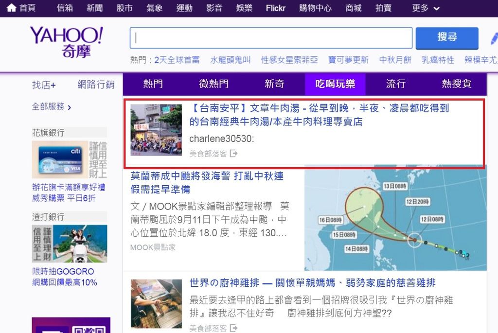
Task: Open 拍賣 in the top navigation
Action: (383, 8)
